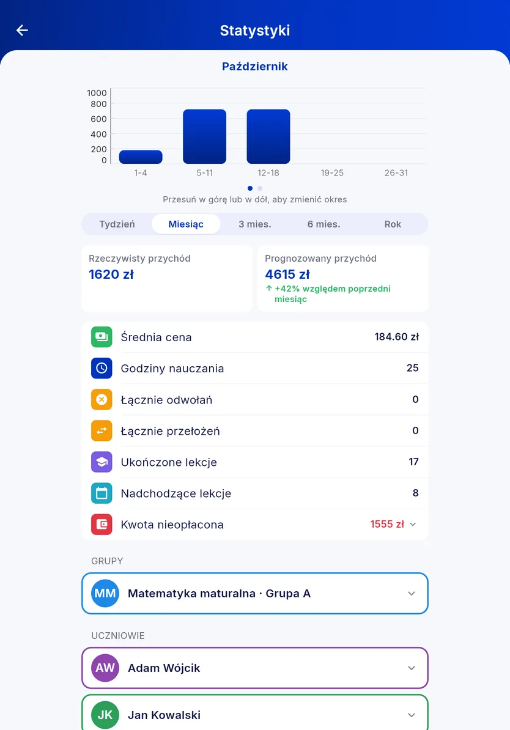The width and height of the screenshot is (510, 730).
Task: Click the JK avatar of Jan Kowalski
Action: [105, 715]
